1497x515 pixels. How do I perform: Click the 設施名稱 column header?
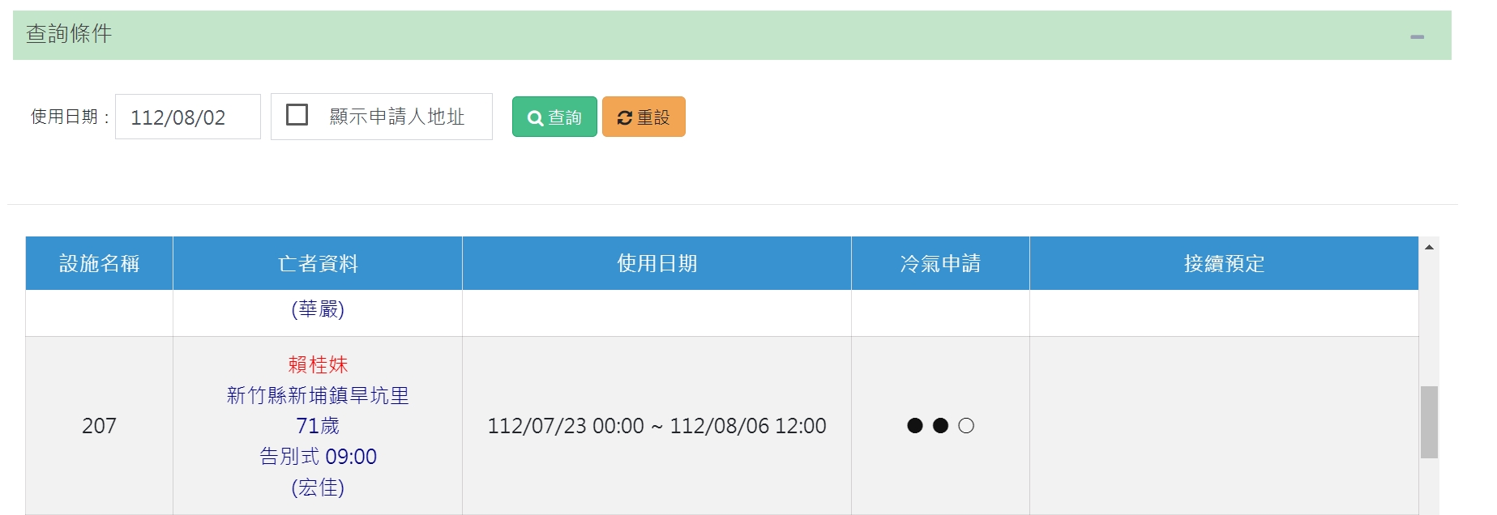[99, 263]
